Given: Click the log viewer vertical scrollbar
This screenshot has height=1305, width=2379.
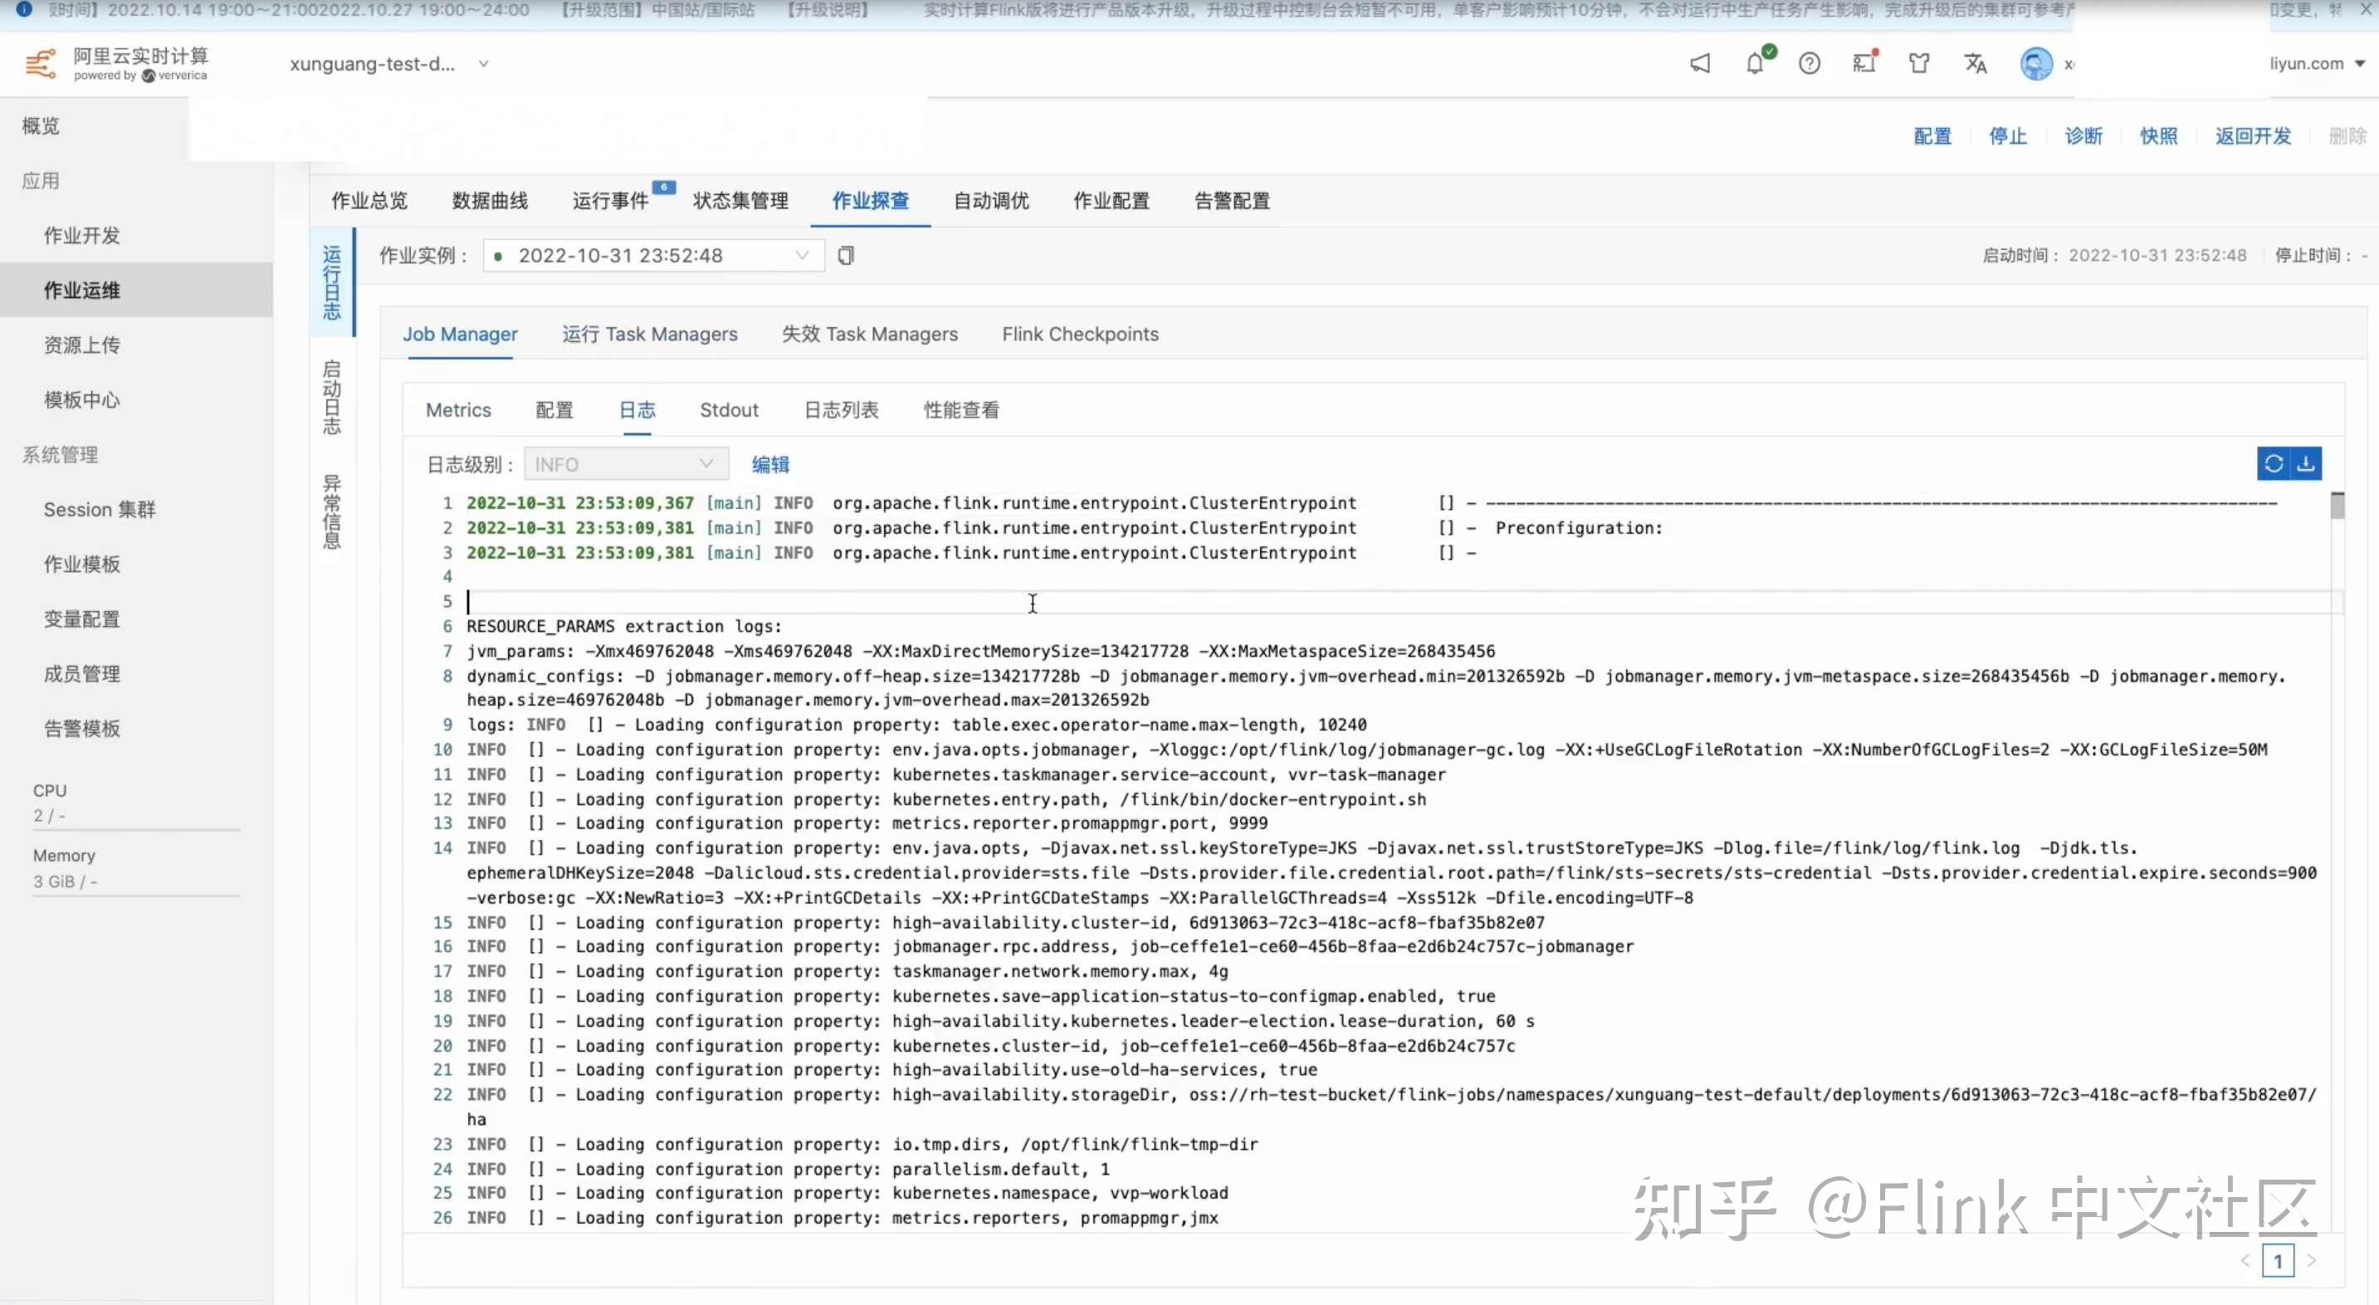Looking at the screenshot, I should pyautogui.click(x=2337, y=506).
